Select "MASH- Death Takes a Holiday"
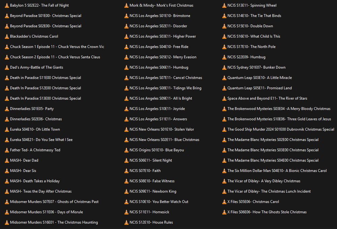The width and height of the screenshot is (337, 229). click(35, 181)
